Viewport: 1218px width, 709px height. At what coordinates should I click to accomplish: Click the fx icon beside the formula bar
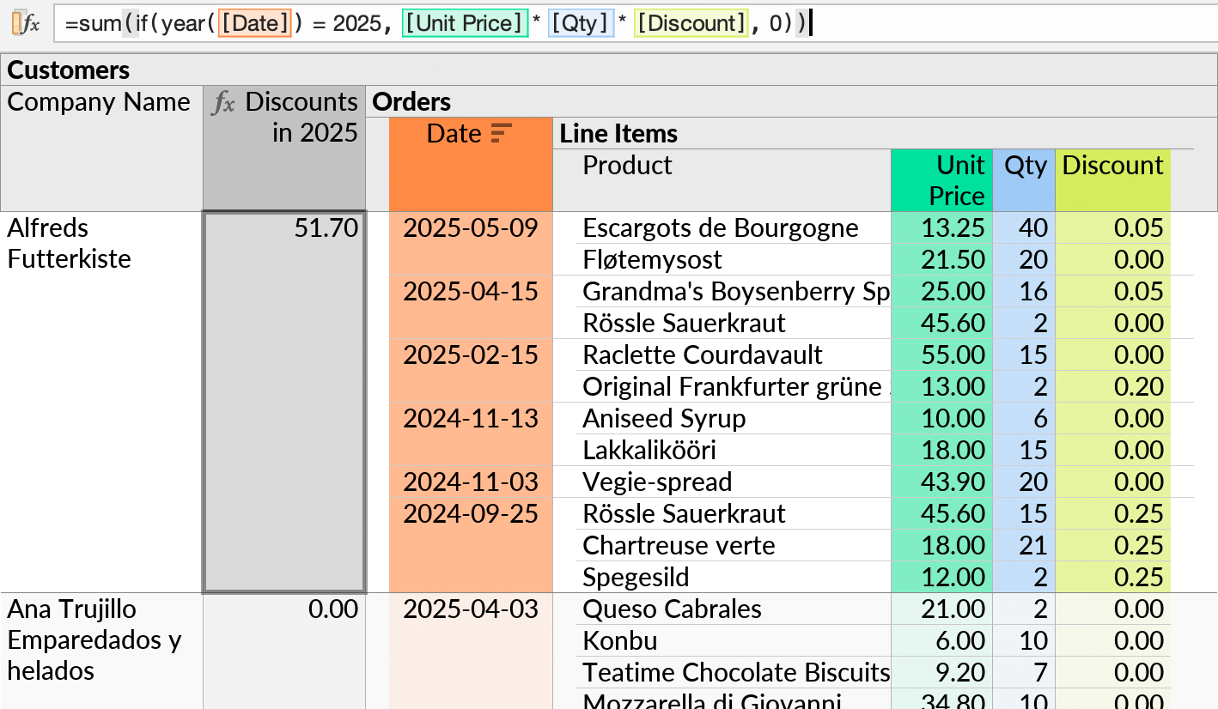point(26,23)
